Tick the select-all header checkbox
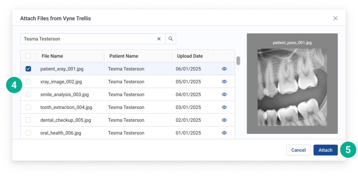 [x=29, y=56]
